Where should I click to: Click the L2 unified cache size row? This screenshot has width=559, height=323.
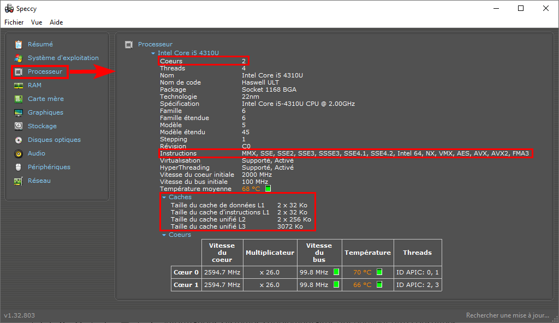[x=241, y=219]
